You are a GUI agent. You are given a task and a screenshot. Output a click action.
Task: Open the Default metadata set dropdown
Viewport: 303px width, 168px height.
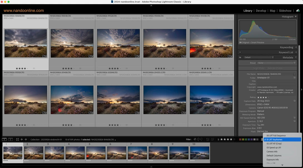258,57
